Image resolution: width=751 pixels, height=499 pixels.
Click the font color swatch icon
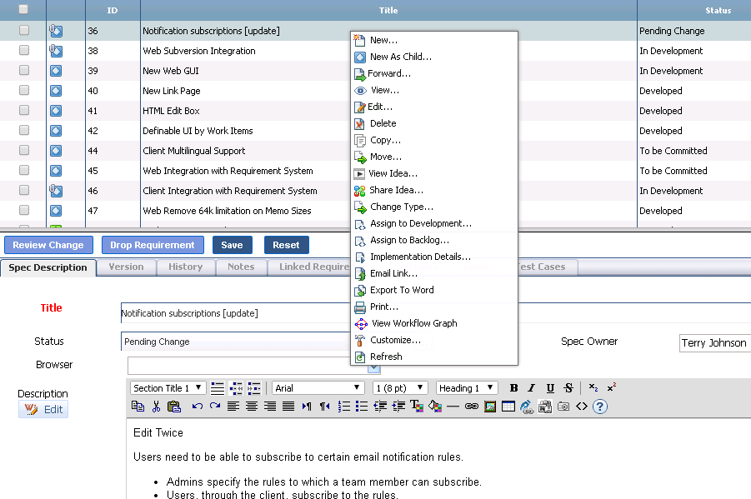click(416, 407)
